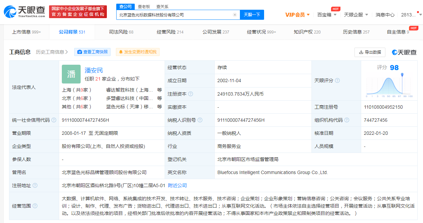Open the 公司发展 tab
The image size is (423, 223).
click(x=216, y=32)
